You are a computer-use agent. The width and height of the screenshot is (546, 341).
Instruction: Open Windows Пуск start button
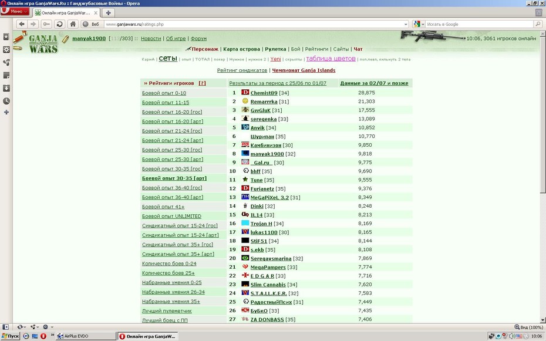tap(10, 336)
